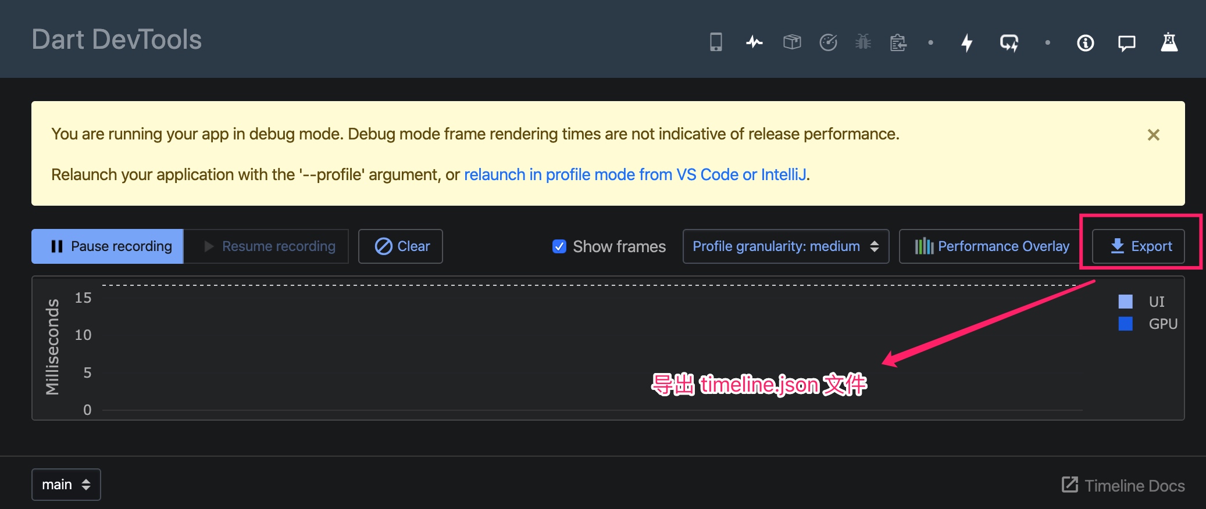Viewport: 1206px width, 509px height.
Task: Click the 10 value on chart axis
Action: [x=83, y=335]
